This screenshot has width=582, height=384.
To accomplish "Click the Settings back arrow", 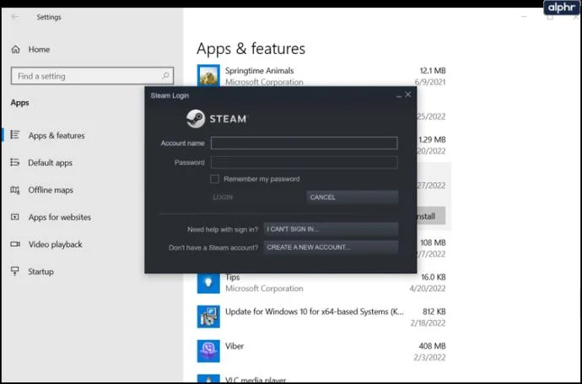I will [15, 17].
